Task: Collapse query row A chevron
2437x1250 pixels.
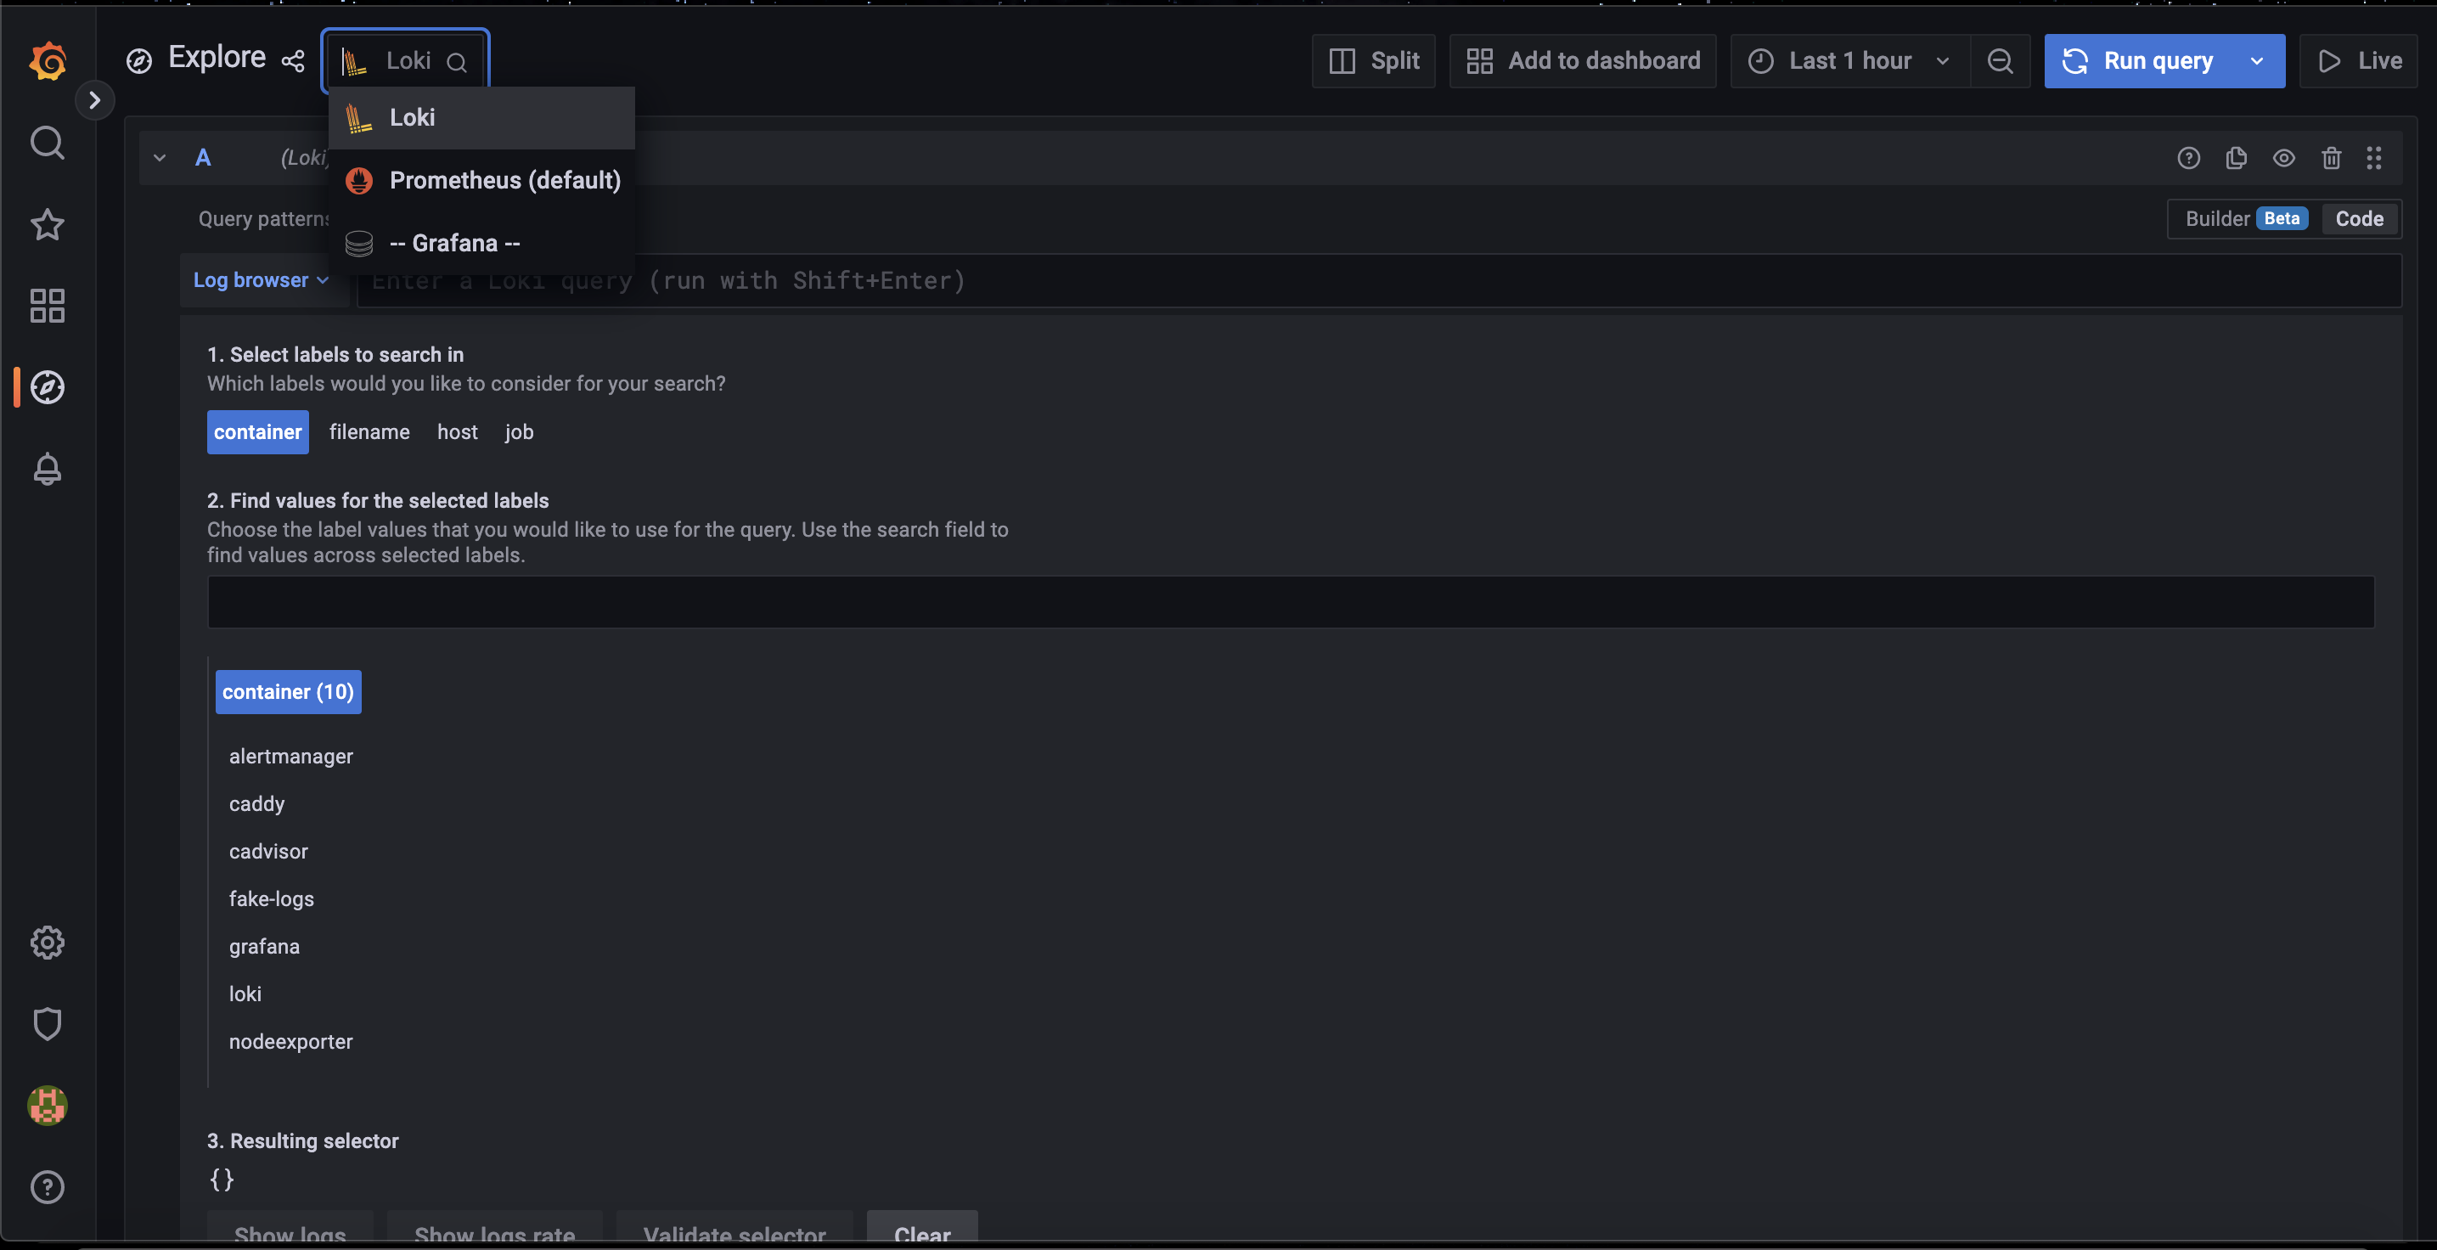Action: point(160,158)
